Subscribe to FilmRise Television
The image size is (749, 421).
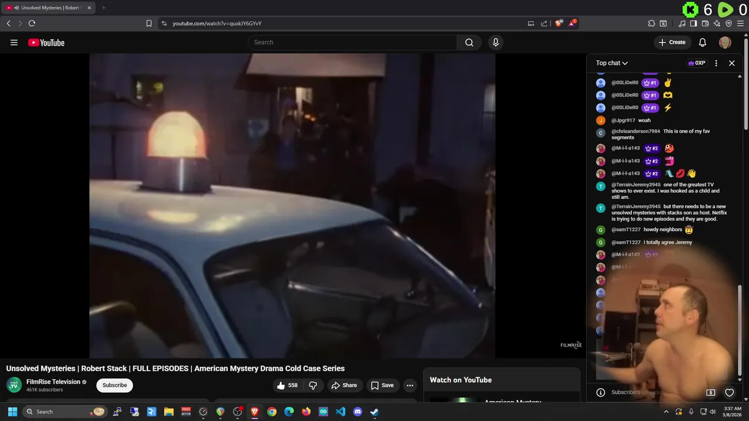pos(115,385)
